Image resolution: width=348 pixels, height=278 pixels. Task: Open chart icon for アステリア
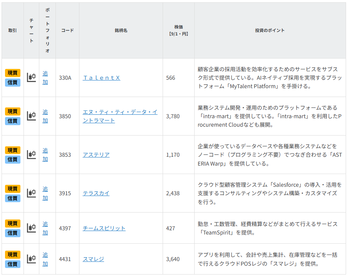[31, 154]
